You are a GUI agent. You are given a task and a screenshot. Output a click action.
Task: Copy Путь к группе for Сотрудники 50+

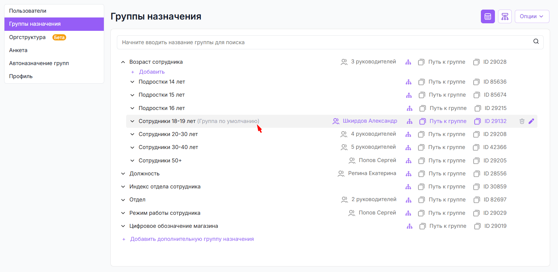442,161
